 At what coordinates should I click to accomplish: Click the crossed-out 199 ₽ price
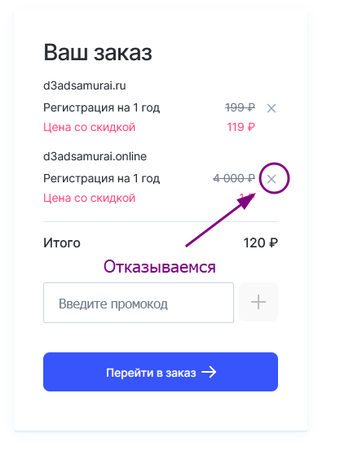tap(240, 107)
